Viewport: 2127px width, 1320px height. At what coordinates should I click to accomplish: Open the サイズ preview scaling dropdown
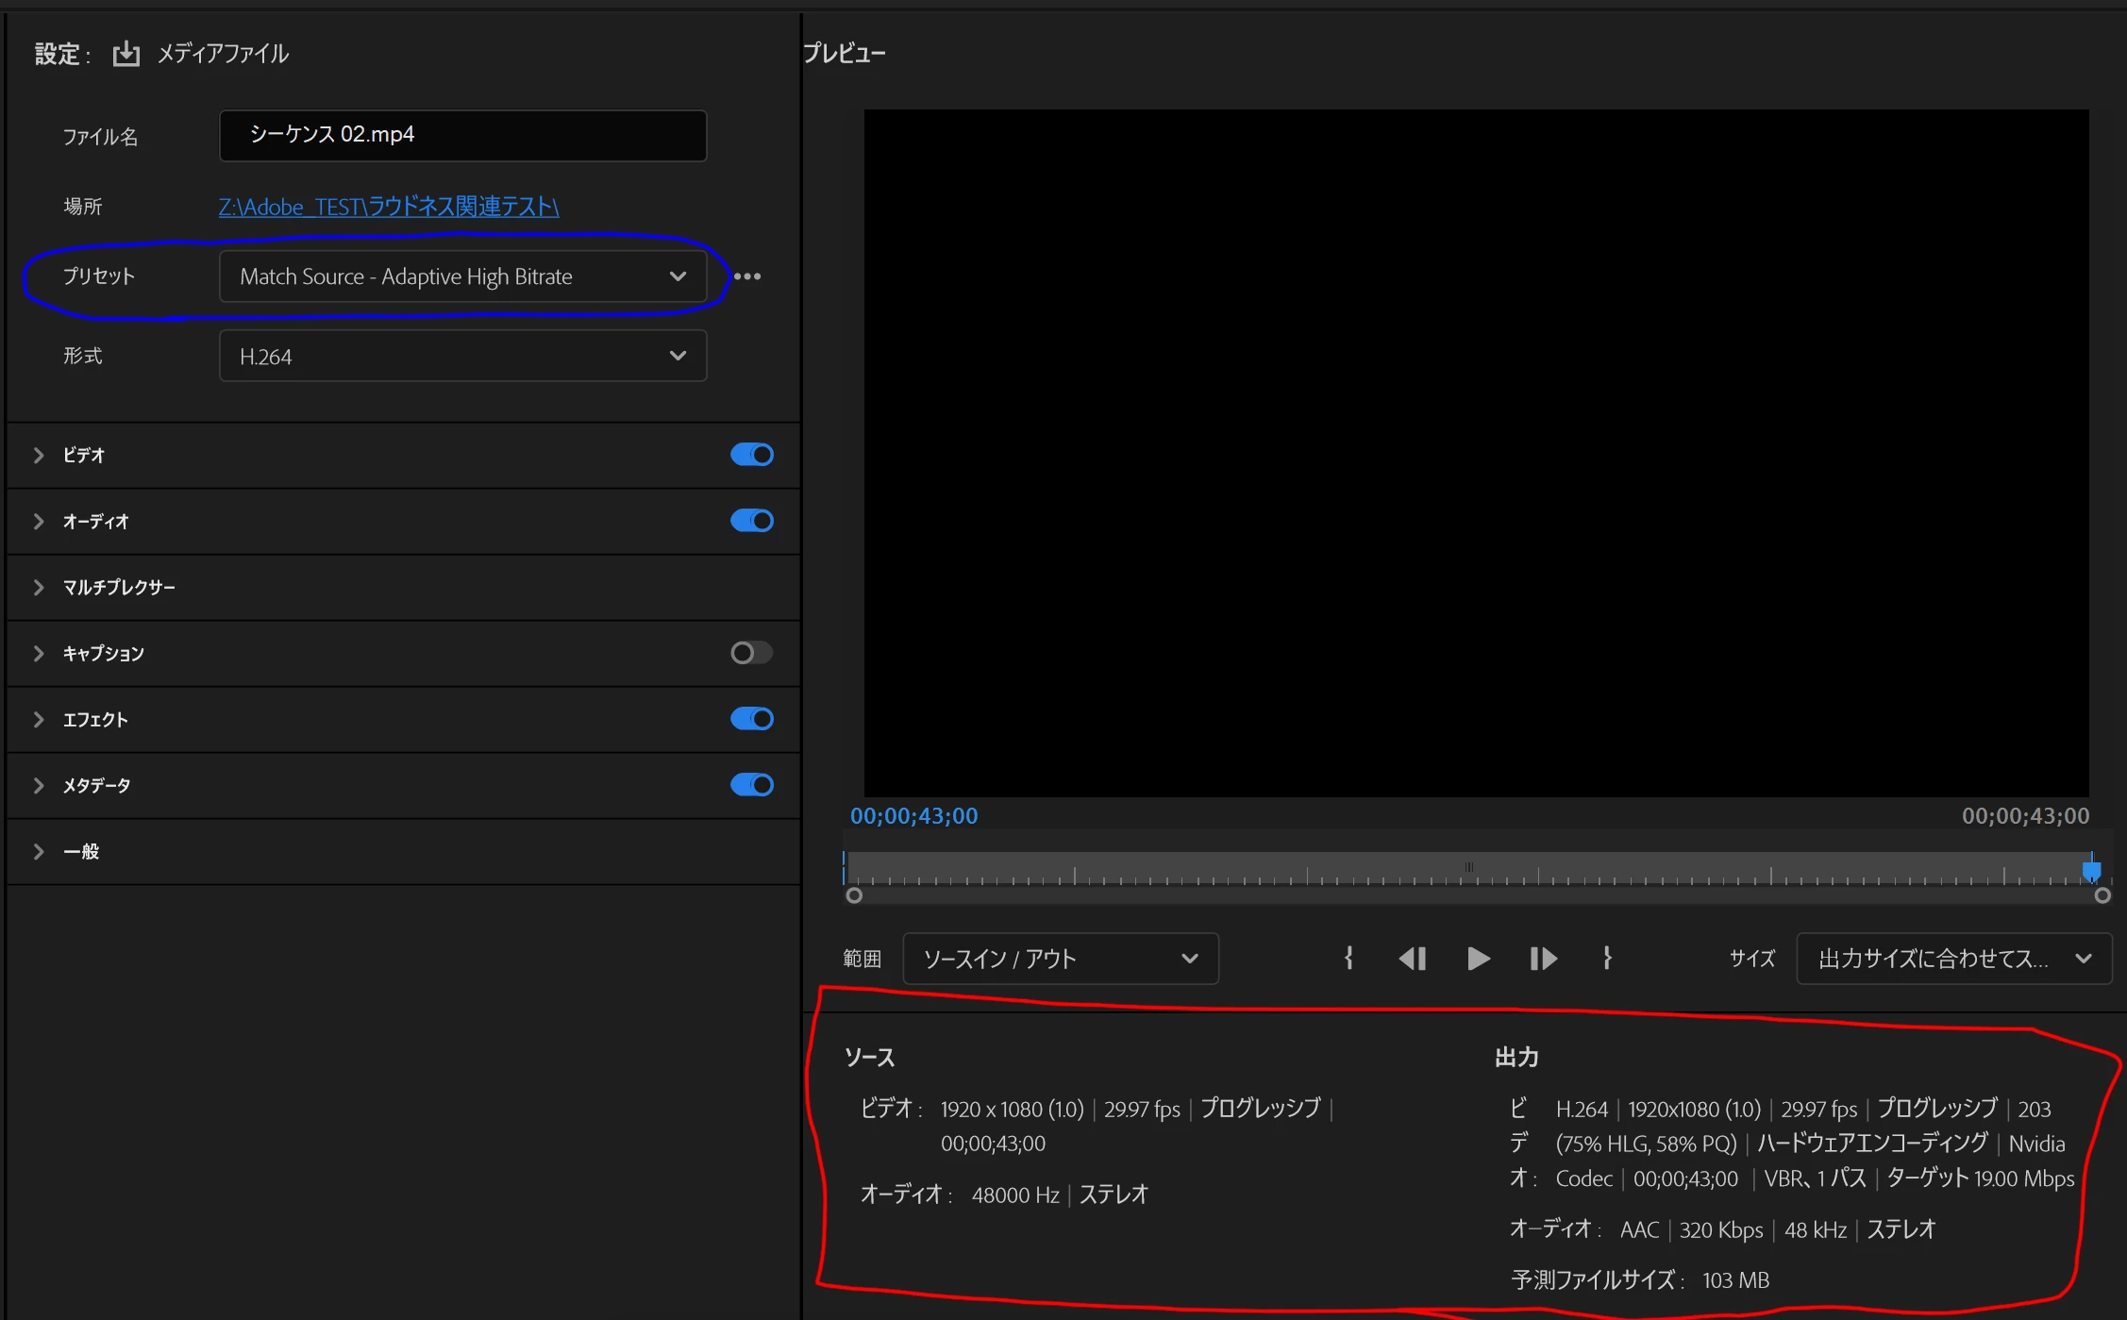coord(1953,959)
